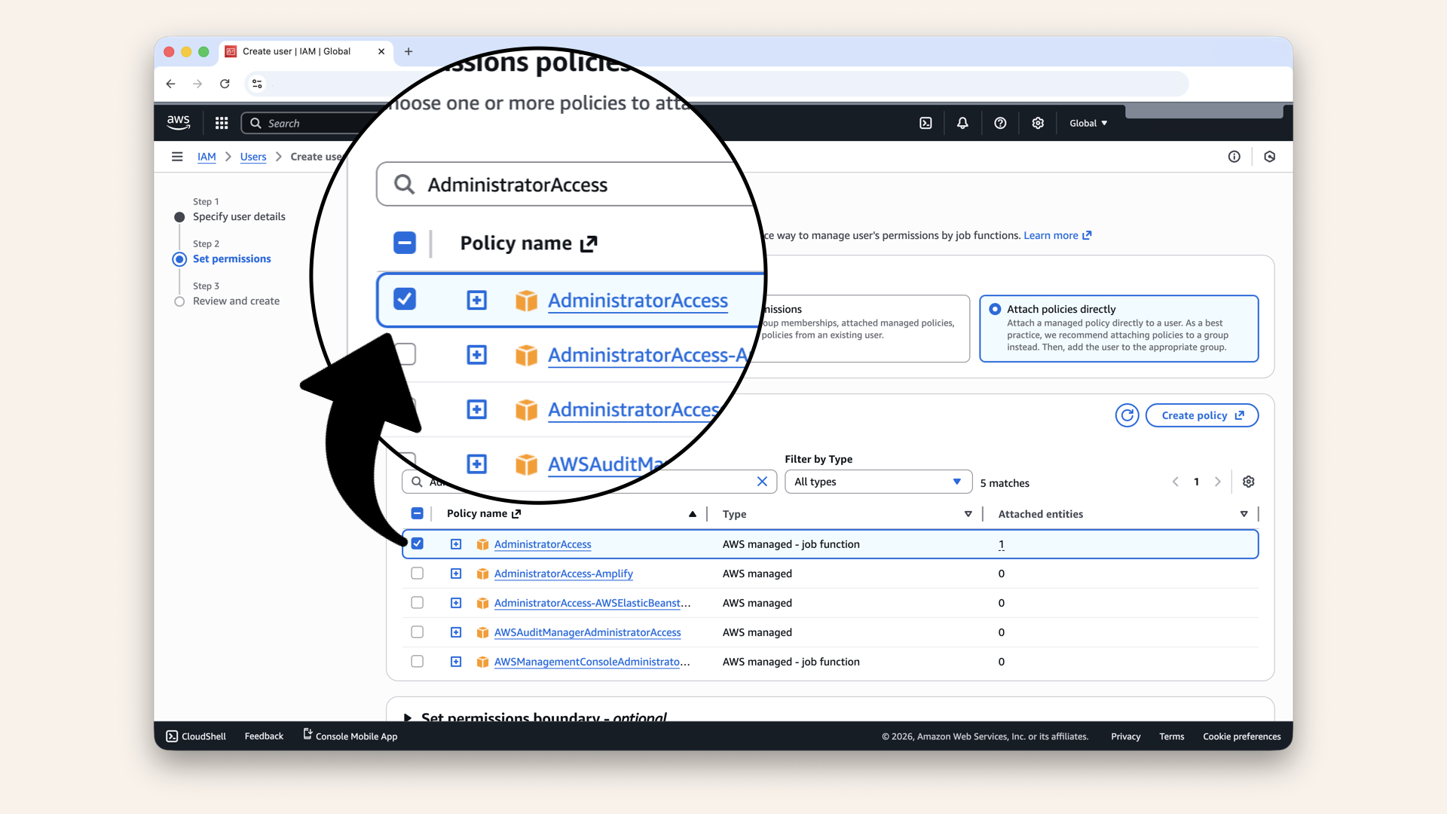Screen dimensions: 1447x814
Task: Open table preferences gear beside pagination
Action: pos(1249,482)
